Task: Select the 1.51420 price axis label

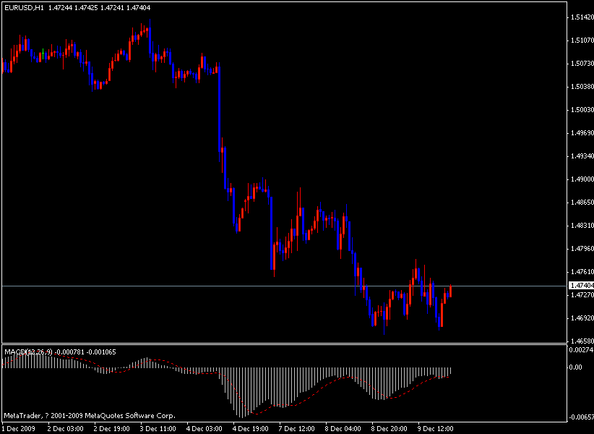Action: coord(582,17)
